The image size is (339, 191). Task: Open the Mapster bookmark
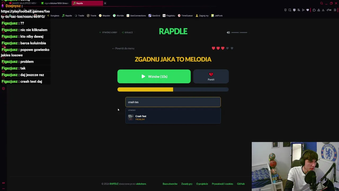[105, 16]
